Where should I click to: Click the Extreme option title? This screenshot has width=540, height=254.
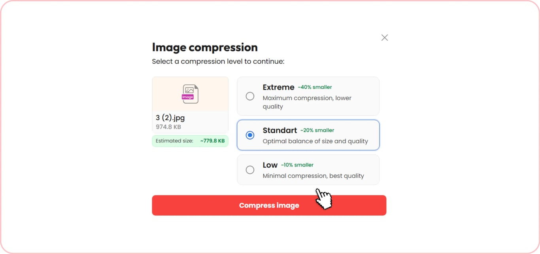[x=279, y=87]
